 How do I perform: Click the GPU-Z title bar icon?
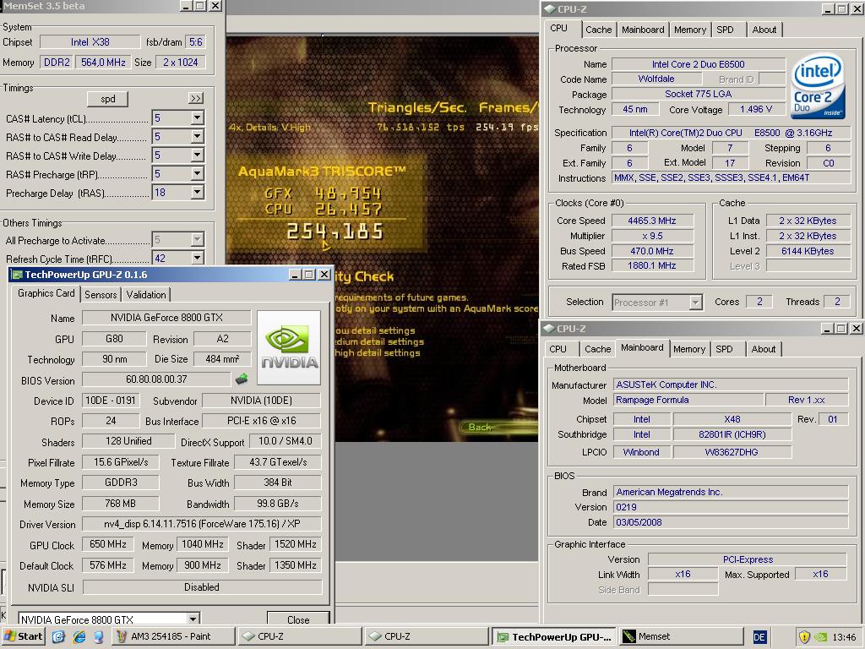[x=17, y=275]
